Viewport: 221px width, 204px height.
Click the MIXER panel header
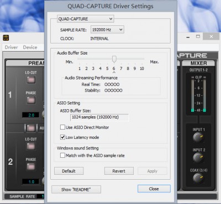coord(198,63)
